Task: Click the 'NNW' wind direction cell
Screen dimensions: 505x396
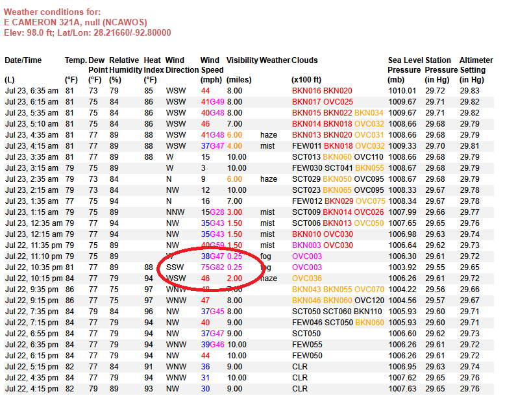Action: tap(175, 212)
